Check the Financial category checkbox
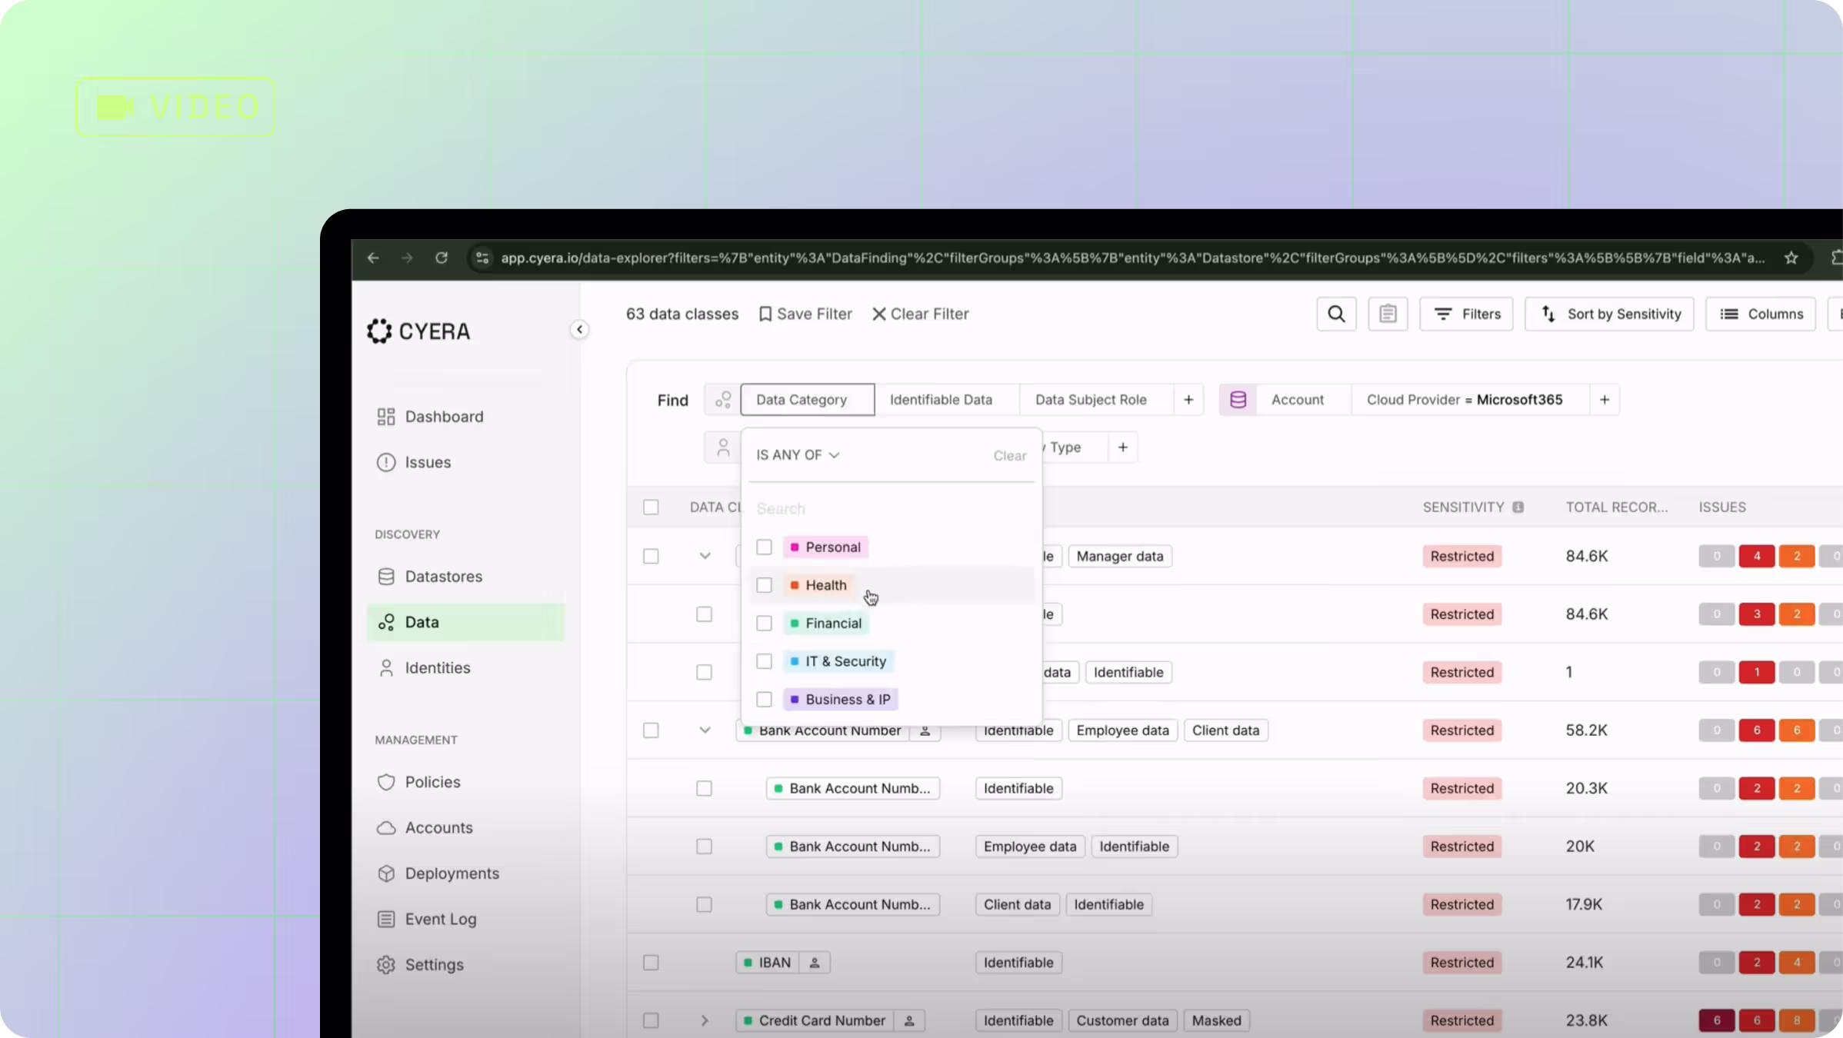The height and width of the screenshot is (1038, 1843). (x=764, y=624)
